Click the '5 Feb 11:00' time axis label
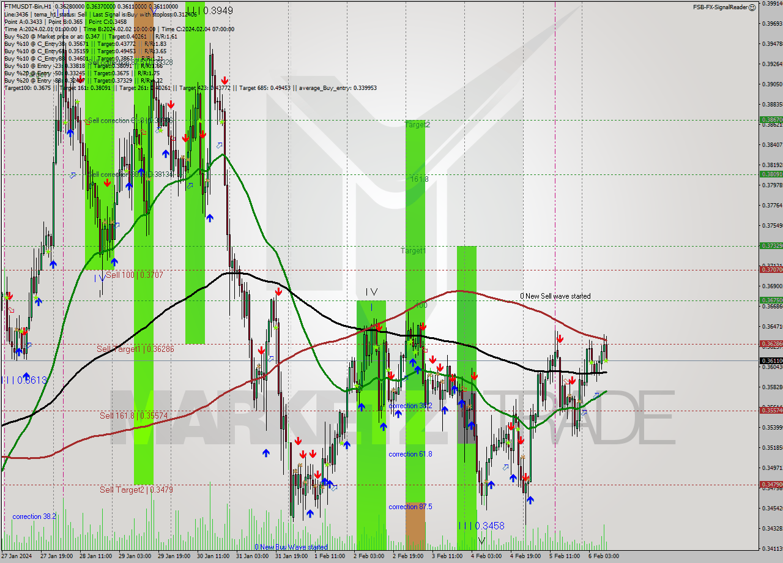Screen dimensions: 783x563 [564, 556]
